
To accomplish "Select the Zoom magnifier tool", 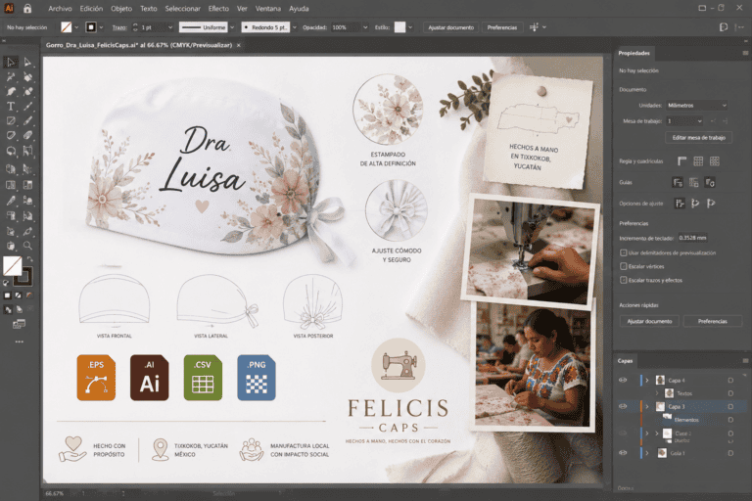I will tap(27, 246).
